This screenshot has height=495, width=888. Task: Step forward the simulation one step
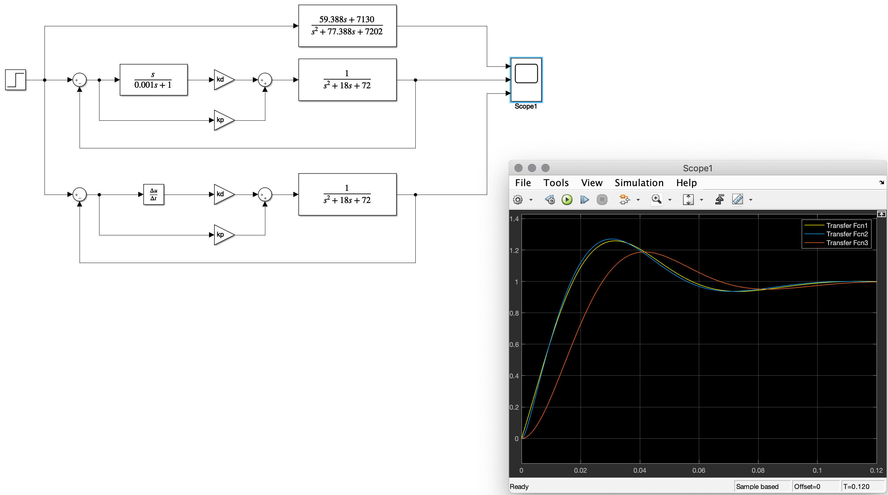click(x=585, y=200)
